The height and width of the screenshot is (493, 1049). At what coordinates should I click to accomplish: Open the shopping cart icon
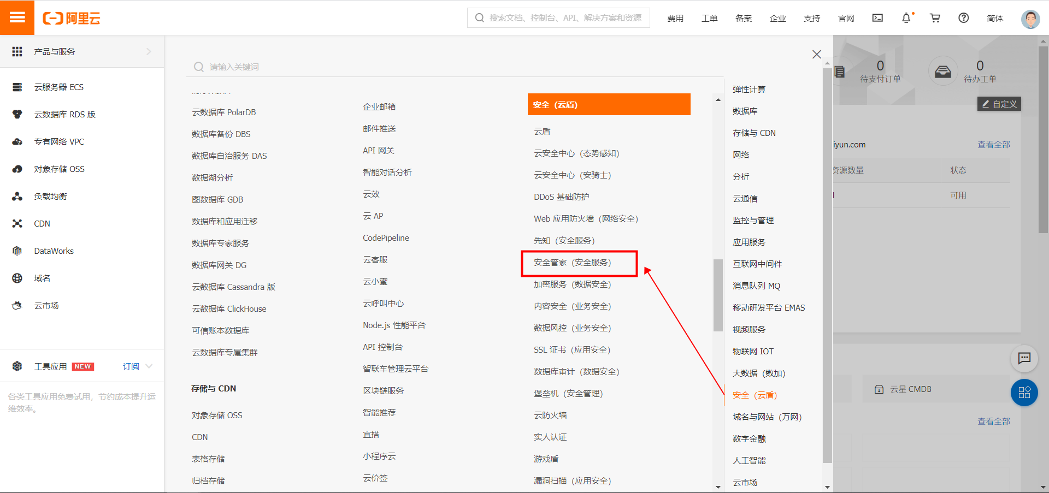point(935,18)
